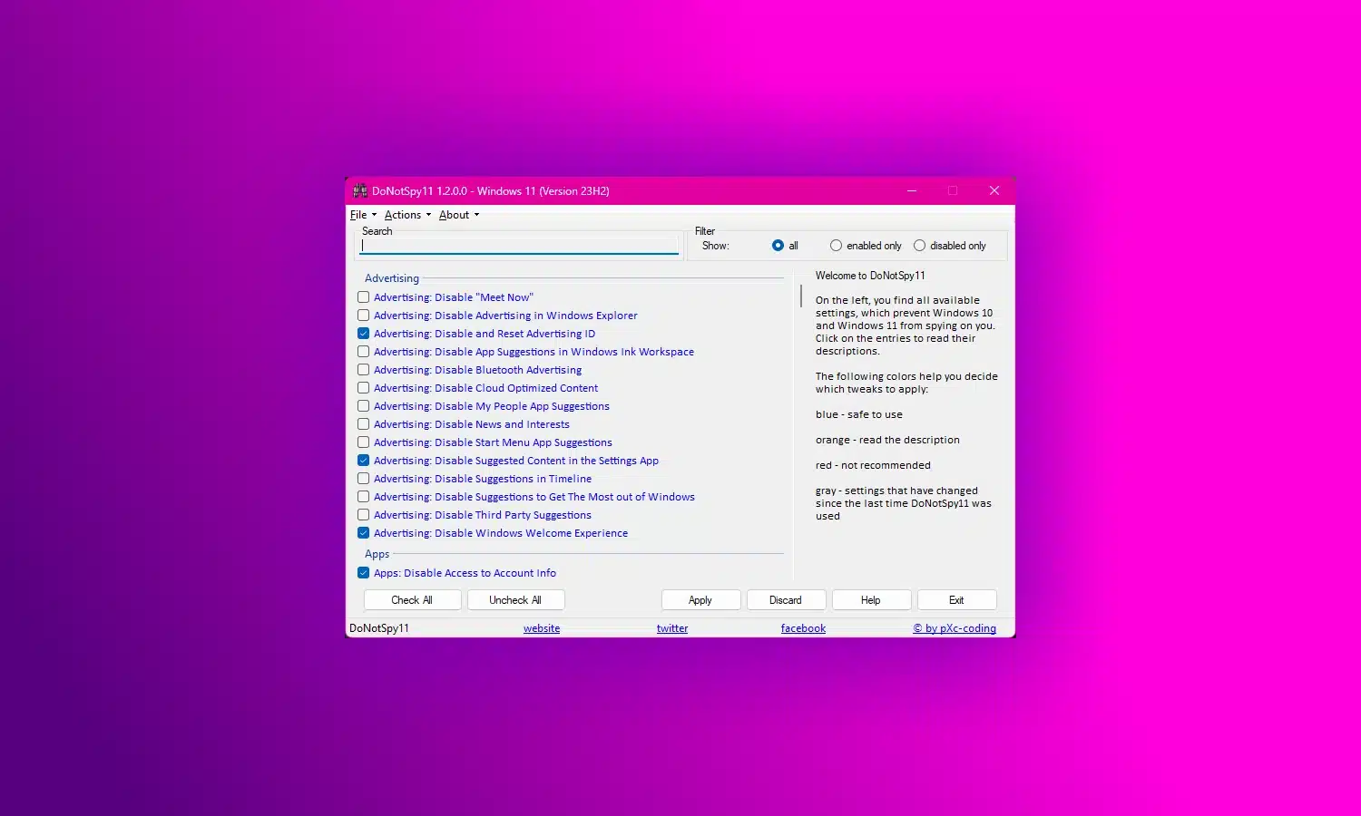Open the File dropdown menu

pyautogui.click(x=362, y=215)
